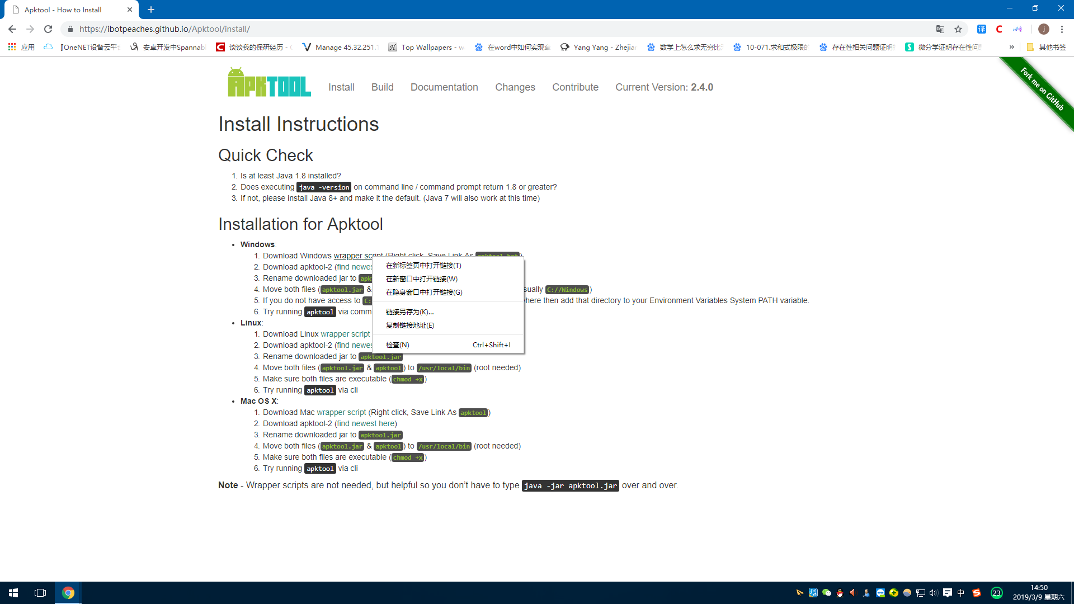Open the Documentation navigation item
Screen dimensions: 1074x604
444,87
